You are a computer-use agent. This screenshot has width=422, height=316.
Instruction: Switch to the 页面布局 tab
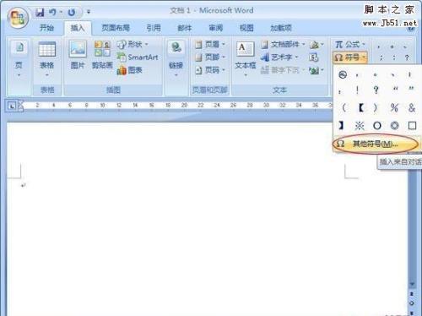click(116, 28)
